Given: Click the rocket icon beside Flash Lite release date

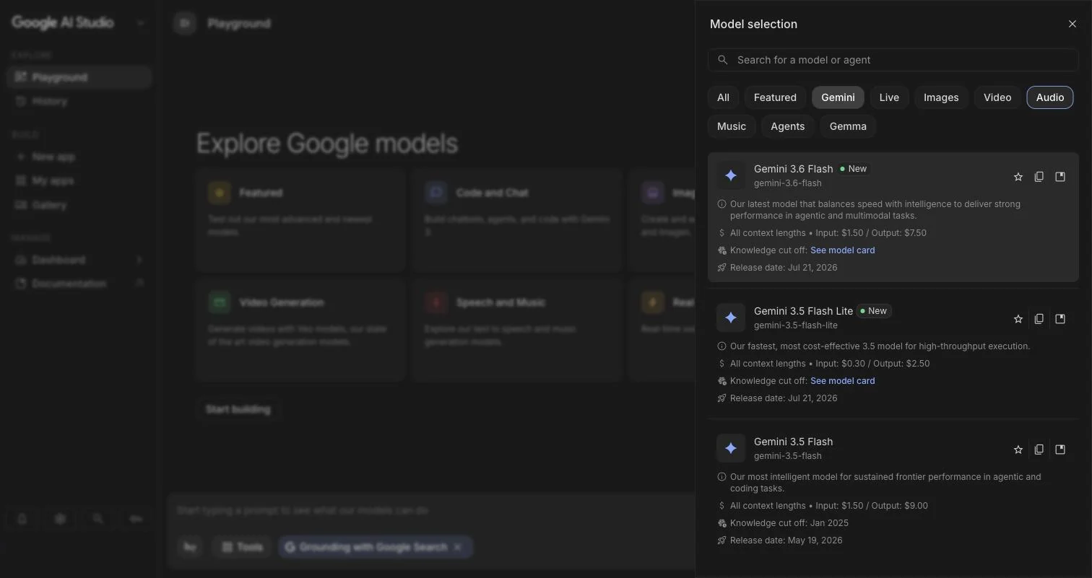Looking at the screenshot, I should click(721, 398).
